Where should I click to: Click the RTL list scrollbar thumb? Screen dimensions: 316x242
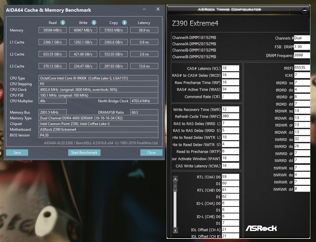(x=175, y=186)
